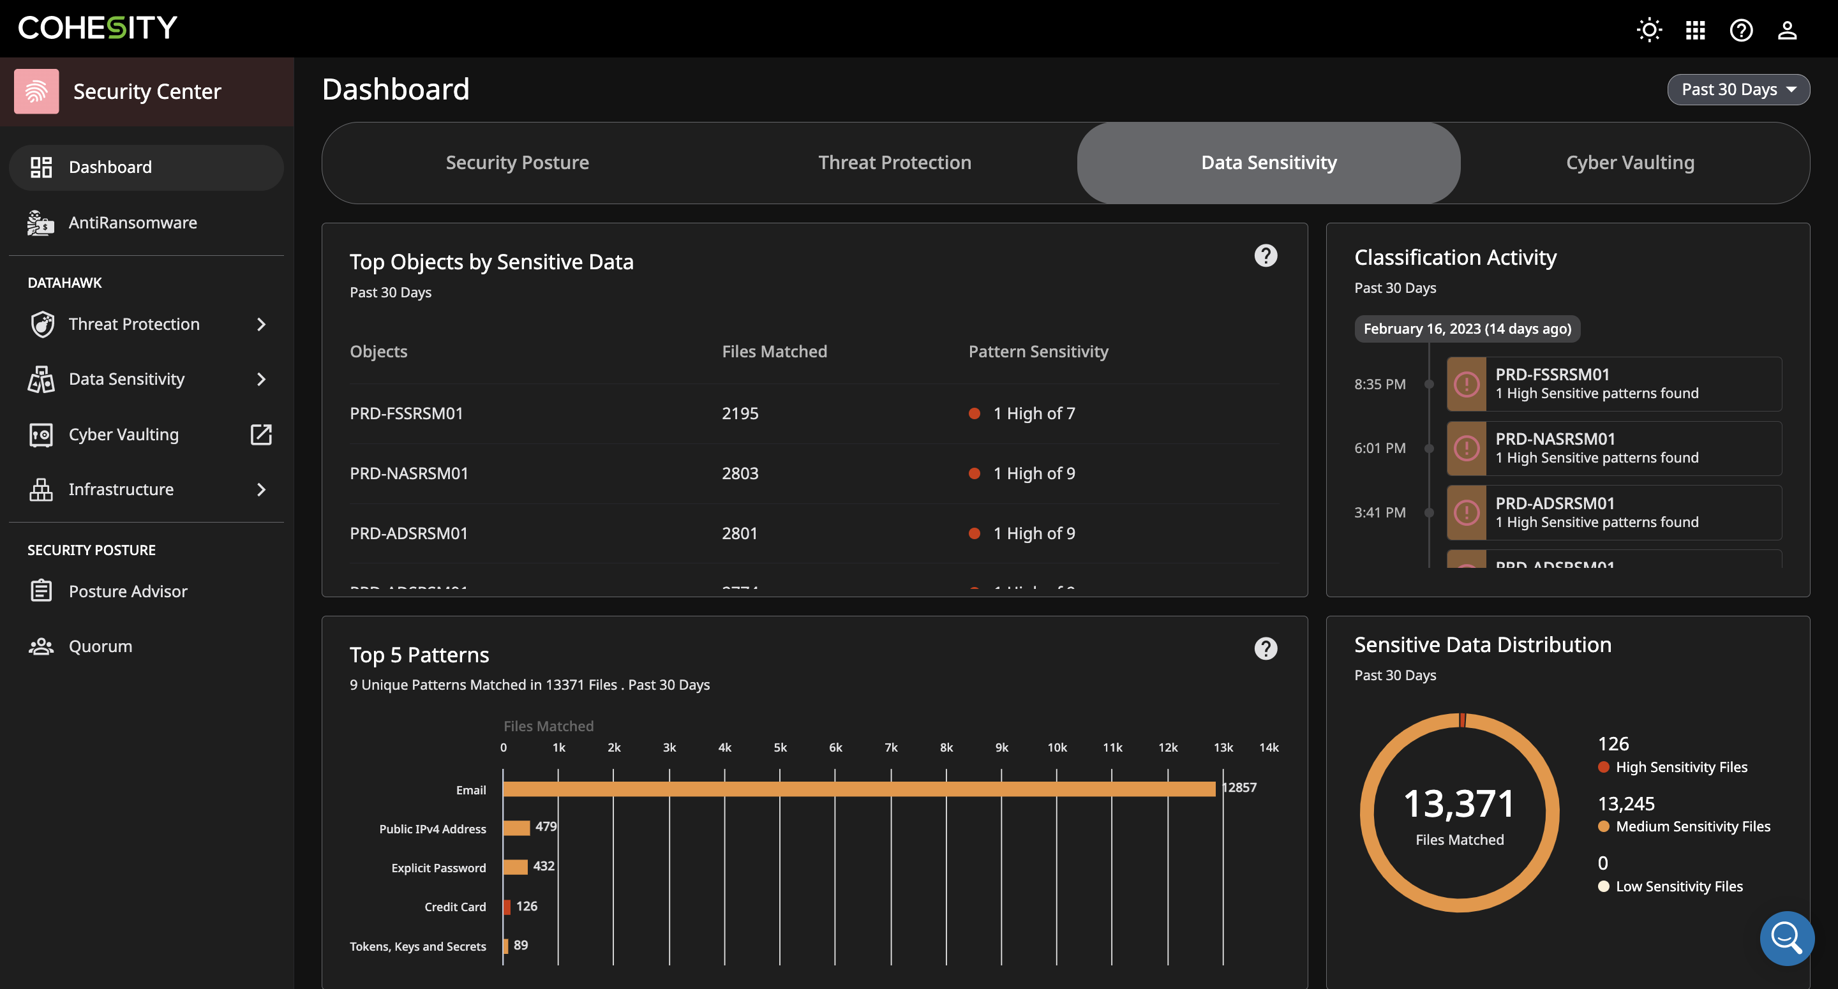This screenshot has width=1838, height=989.
Task: Click red High Sensitivity Files legend dot
Action: click(1603, 767)
